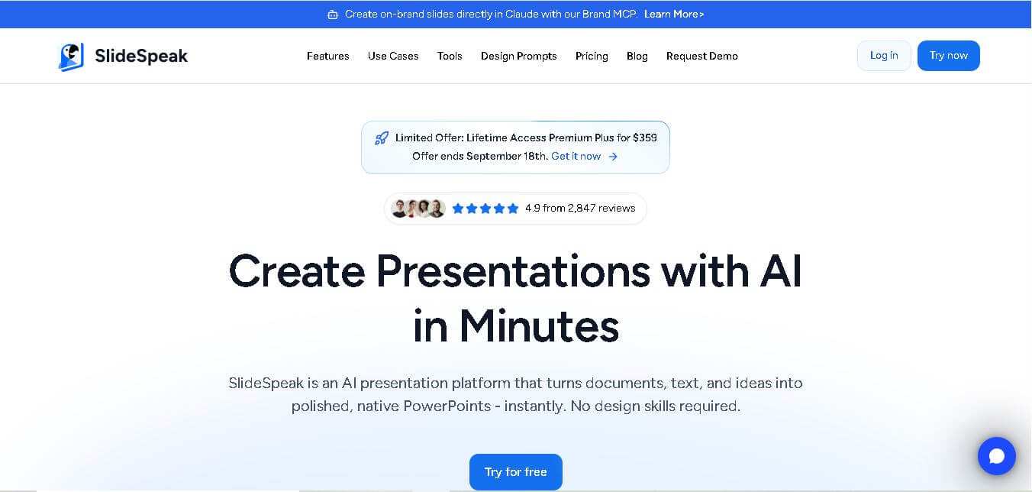Click the reviewer avatars group

click(418, 208)
